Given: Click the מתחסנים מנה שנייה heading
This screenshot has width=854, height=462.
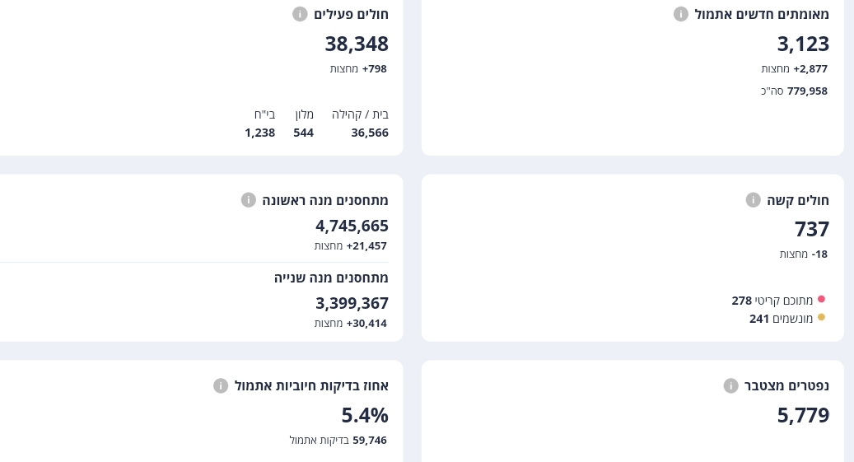Looking at the screenshot, I should (331, 278).
